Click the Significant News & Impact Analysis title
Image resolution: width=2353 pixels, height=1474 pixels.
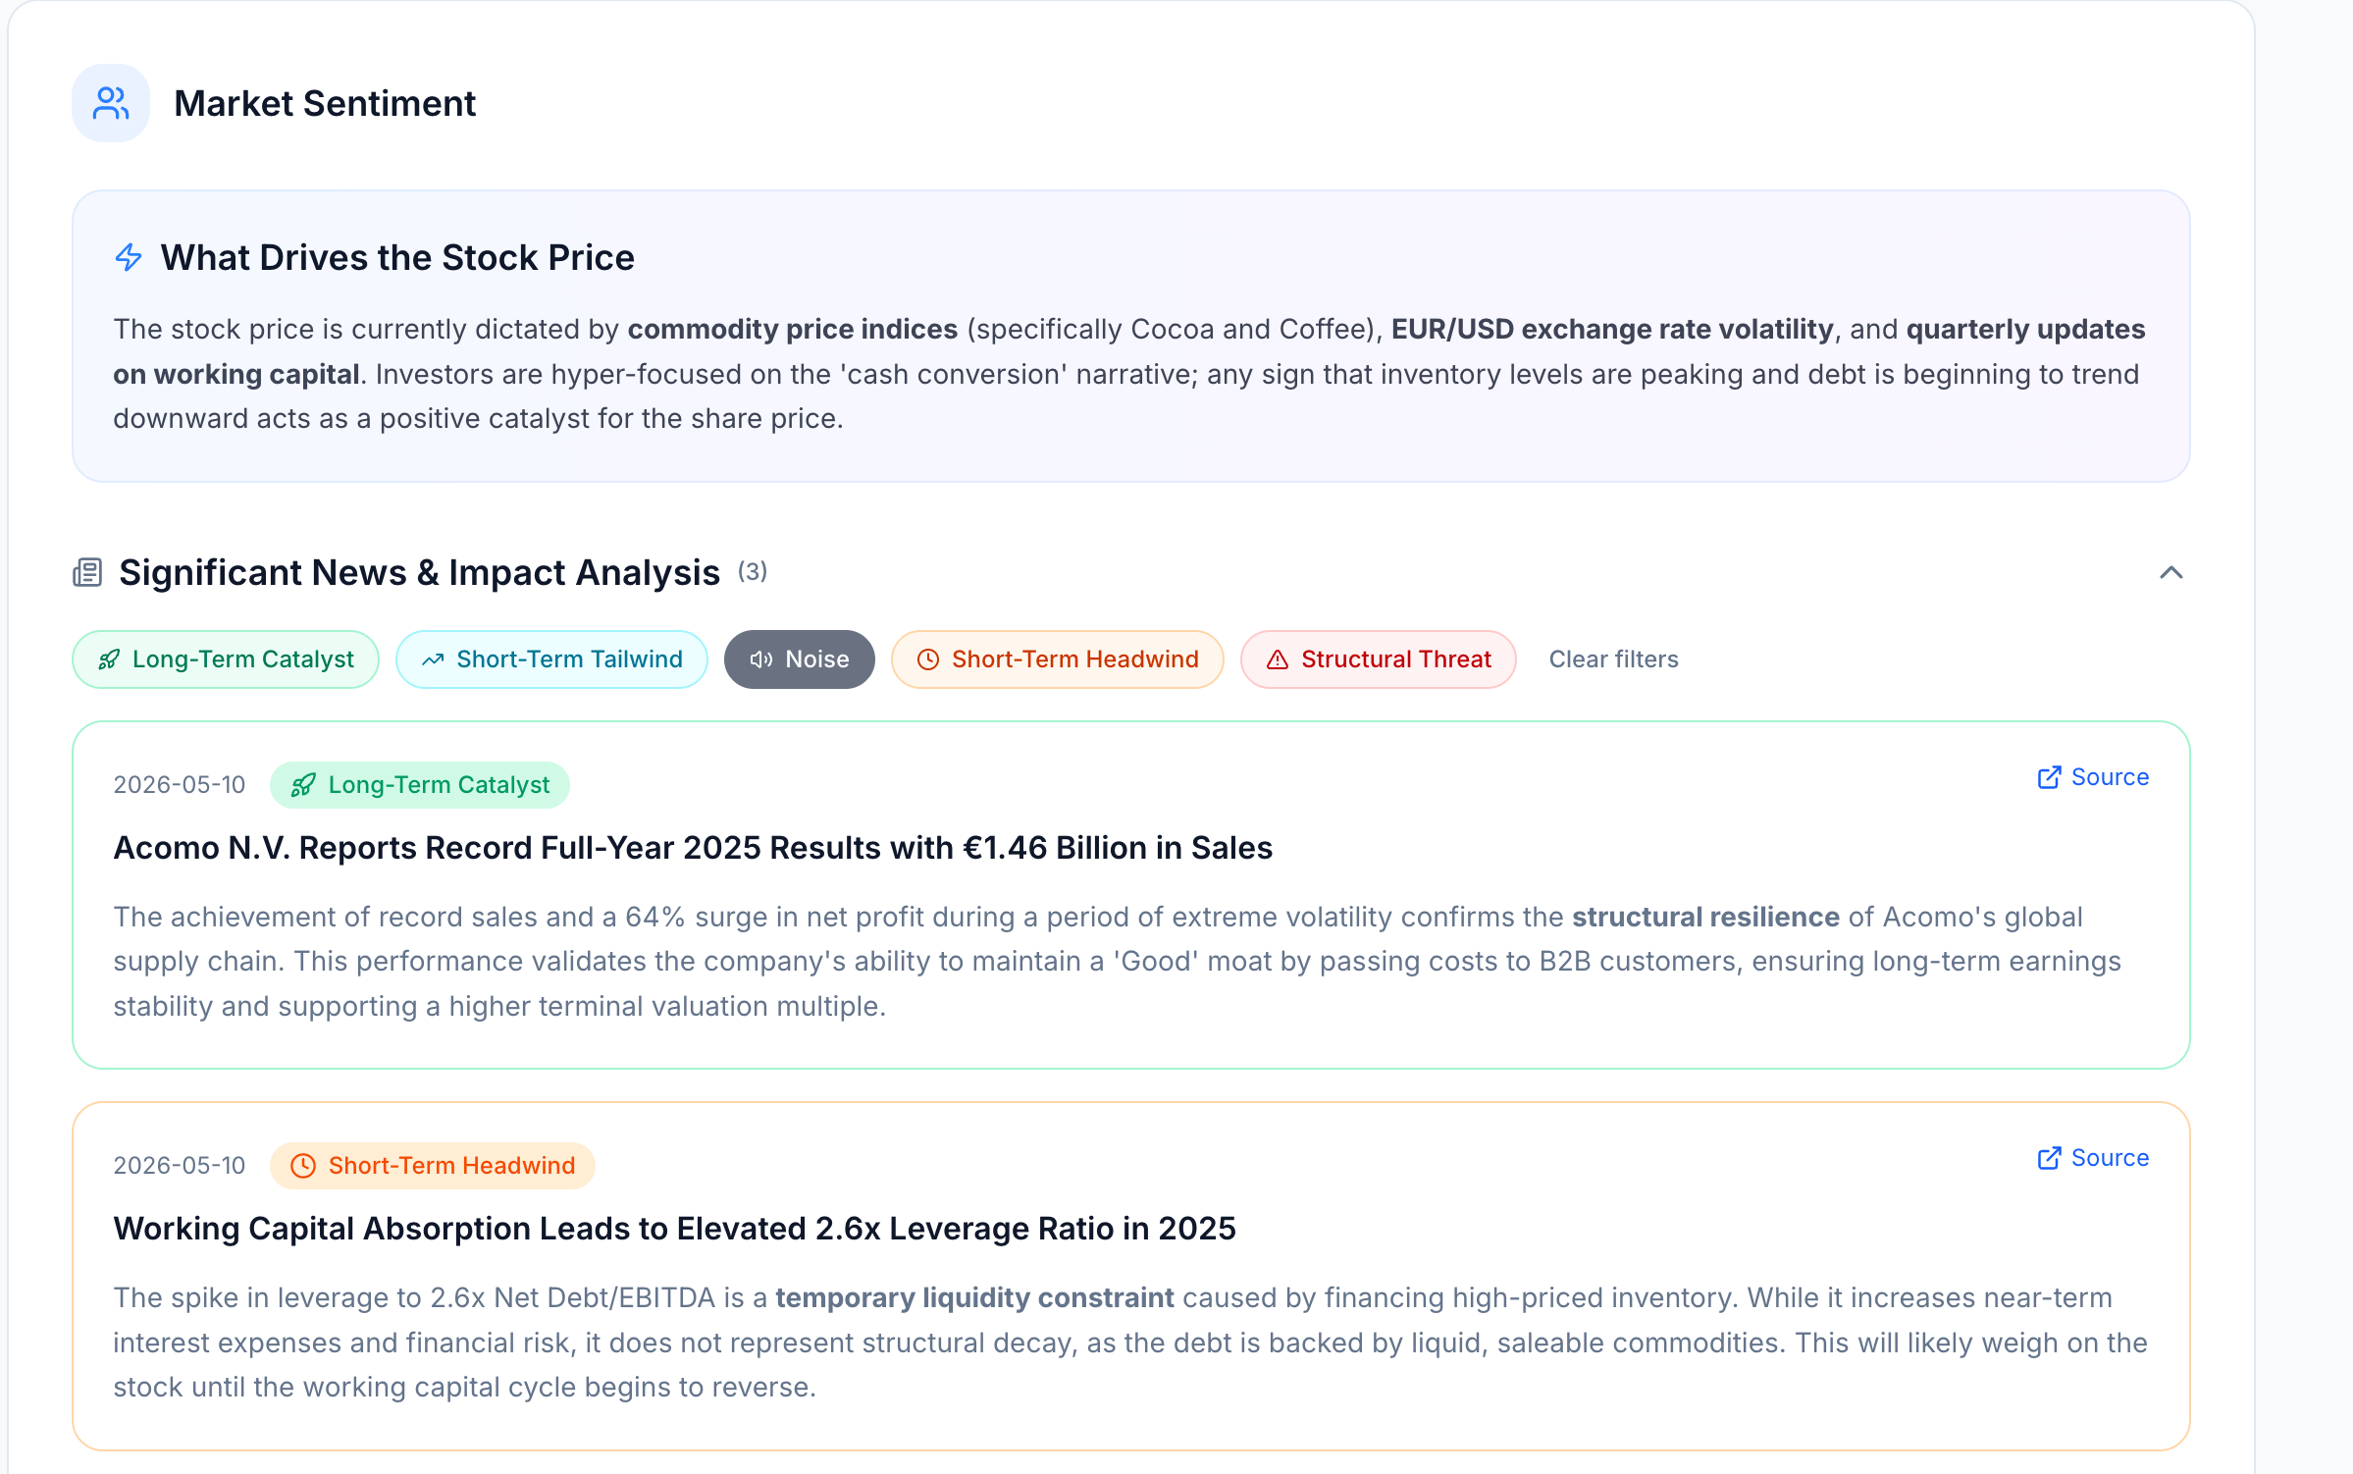[420, 572]
